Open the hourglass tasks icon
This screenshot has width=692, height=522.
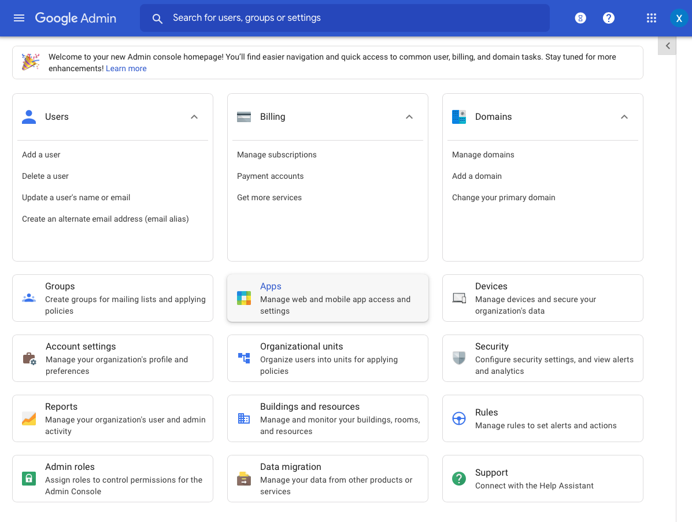point(580,18)
